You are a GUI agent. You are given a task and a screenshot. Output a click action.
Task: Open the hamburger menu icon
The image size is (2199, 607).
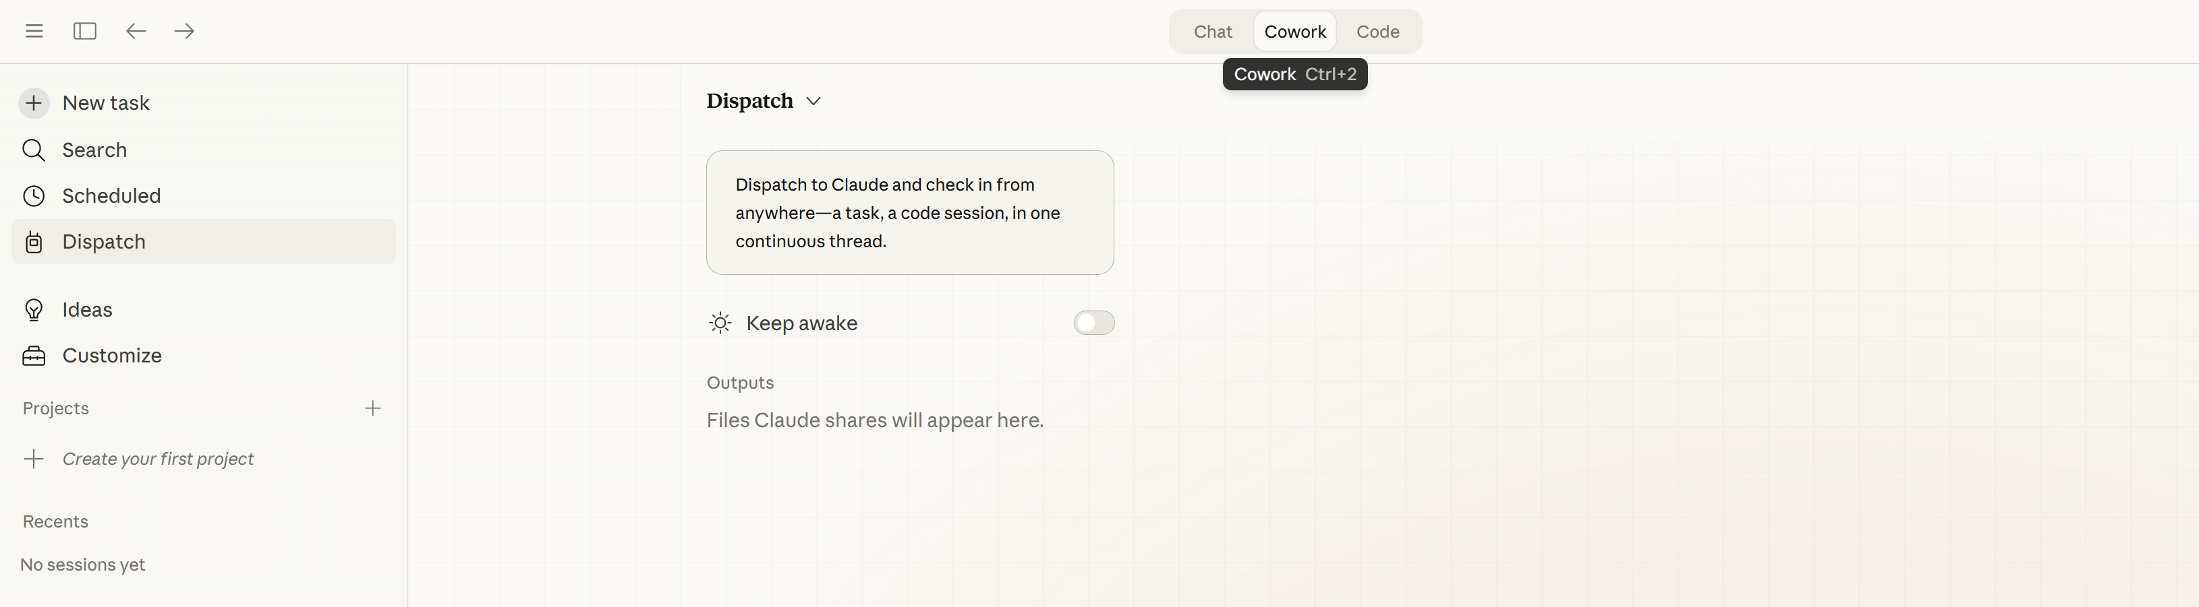(x=34, y=32)
